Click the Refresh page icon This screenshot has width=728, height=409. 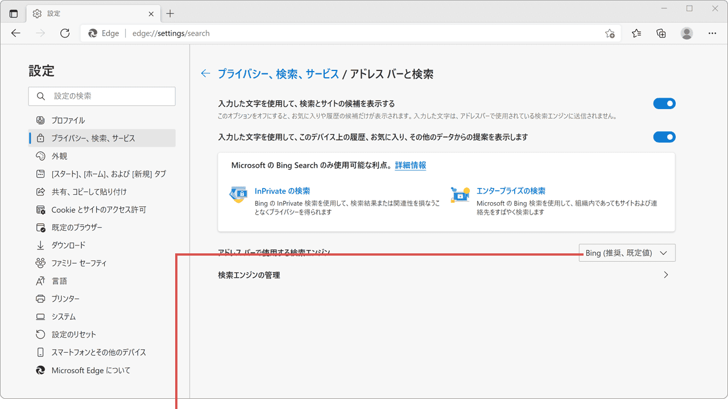click(x=65, y=34)
